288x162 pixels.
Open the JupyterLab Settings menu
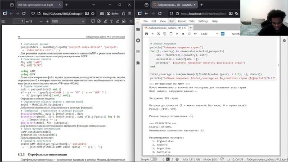(x=203, y=21)
